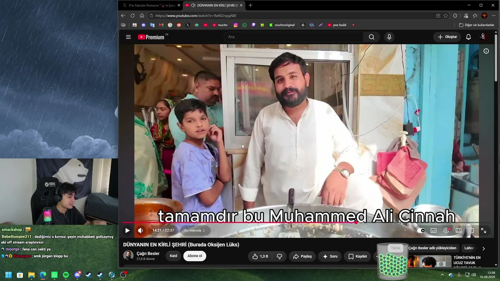Dislike the video
This screenshot has width=500, height=281.
(x=279, y=256)
